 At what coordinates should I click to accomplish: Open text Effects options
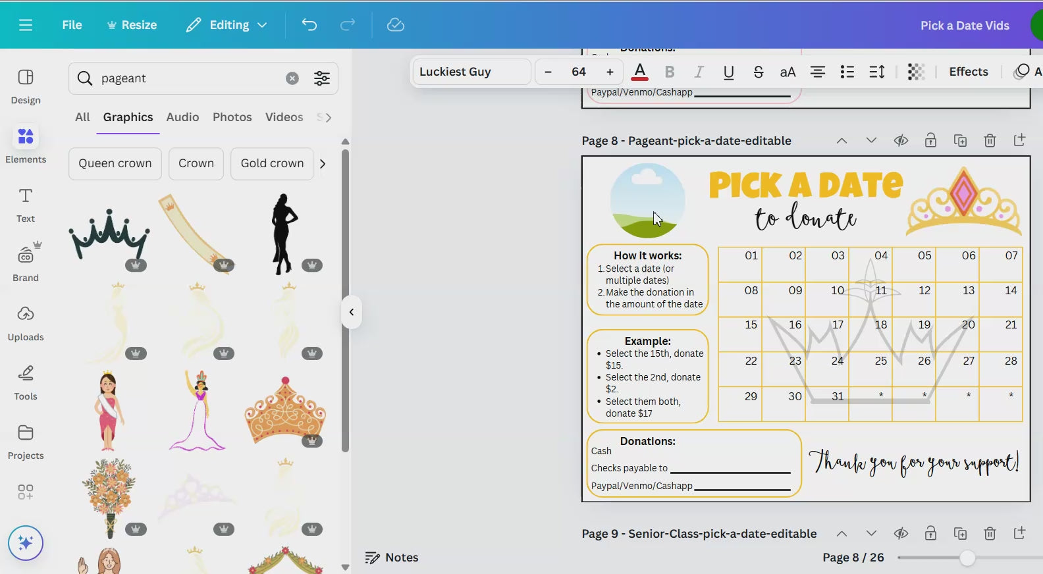coord(968,72)
